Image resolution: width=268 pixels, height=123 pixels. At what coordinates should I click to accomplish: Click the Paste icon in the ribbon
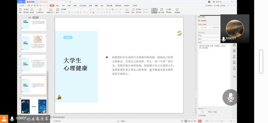tap(20, 10)
